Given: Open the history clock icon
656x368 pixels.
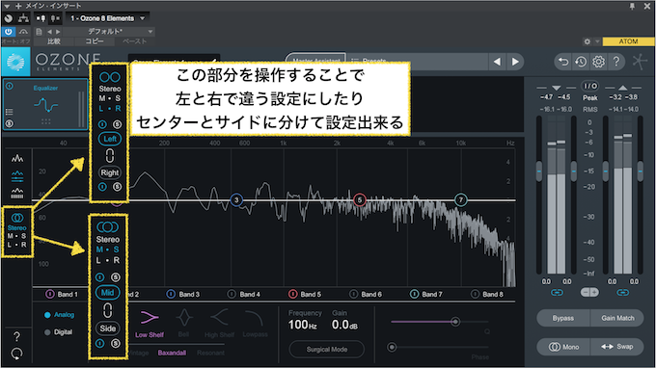Looking at the screenshot, I should (x=581, y=62).
